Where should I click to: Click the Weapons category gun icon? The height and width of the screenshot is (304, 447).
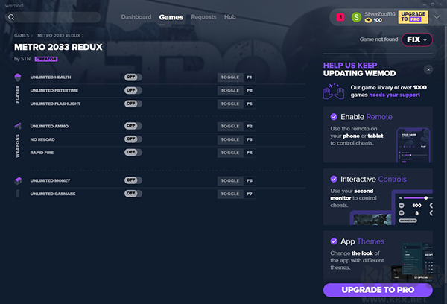(18, 126)
